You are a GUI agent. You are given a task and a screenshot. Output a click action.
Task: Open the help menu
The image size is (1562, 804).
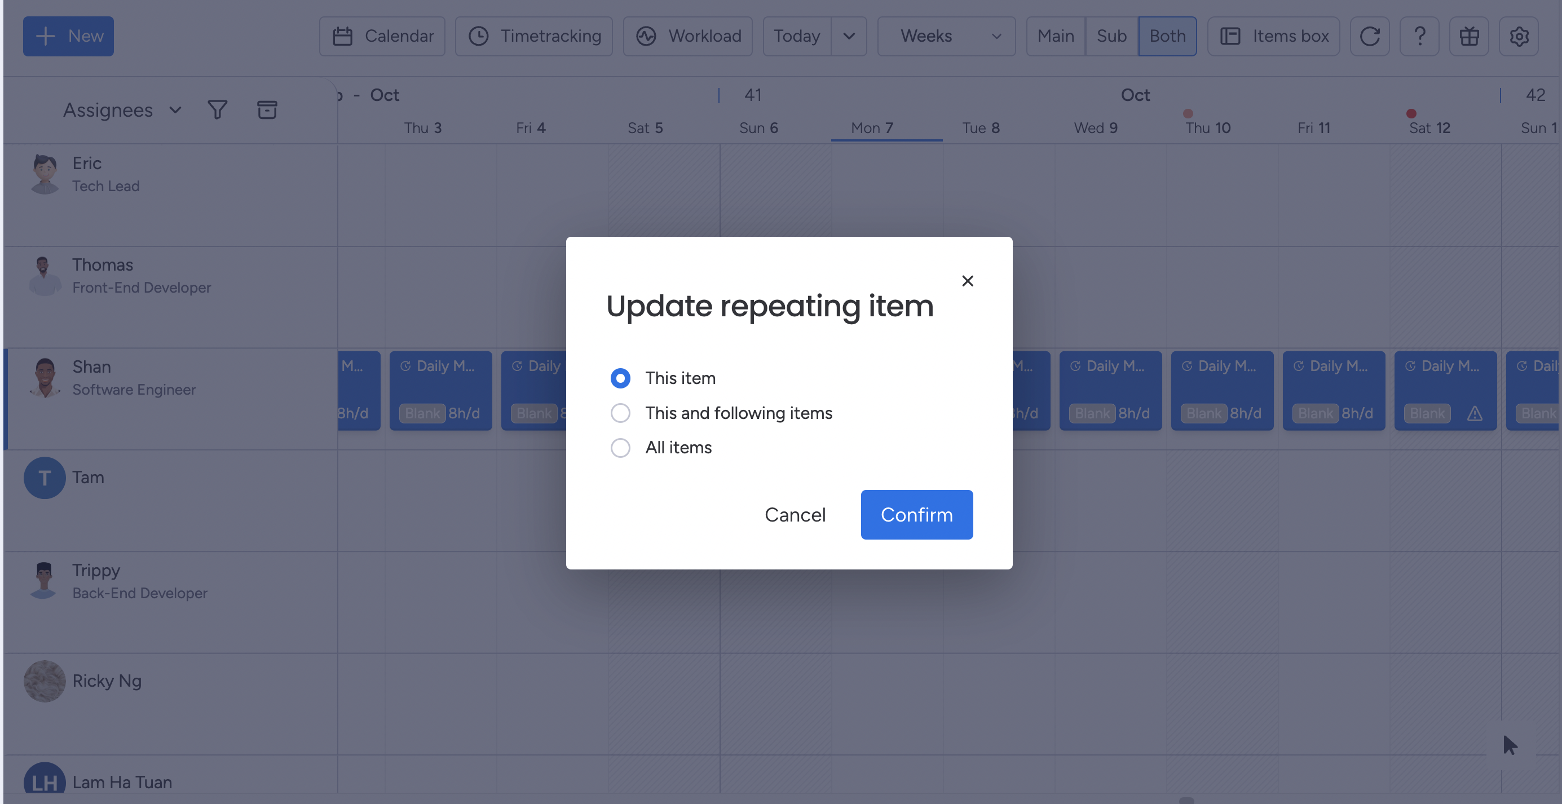[x=1419, y=36]
